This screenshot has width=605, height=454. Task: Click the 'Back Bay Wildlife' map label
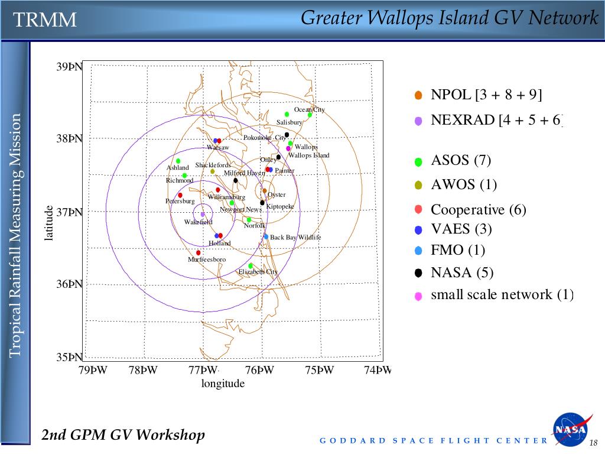point(295,237)
